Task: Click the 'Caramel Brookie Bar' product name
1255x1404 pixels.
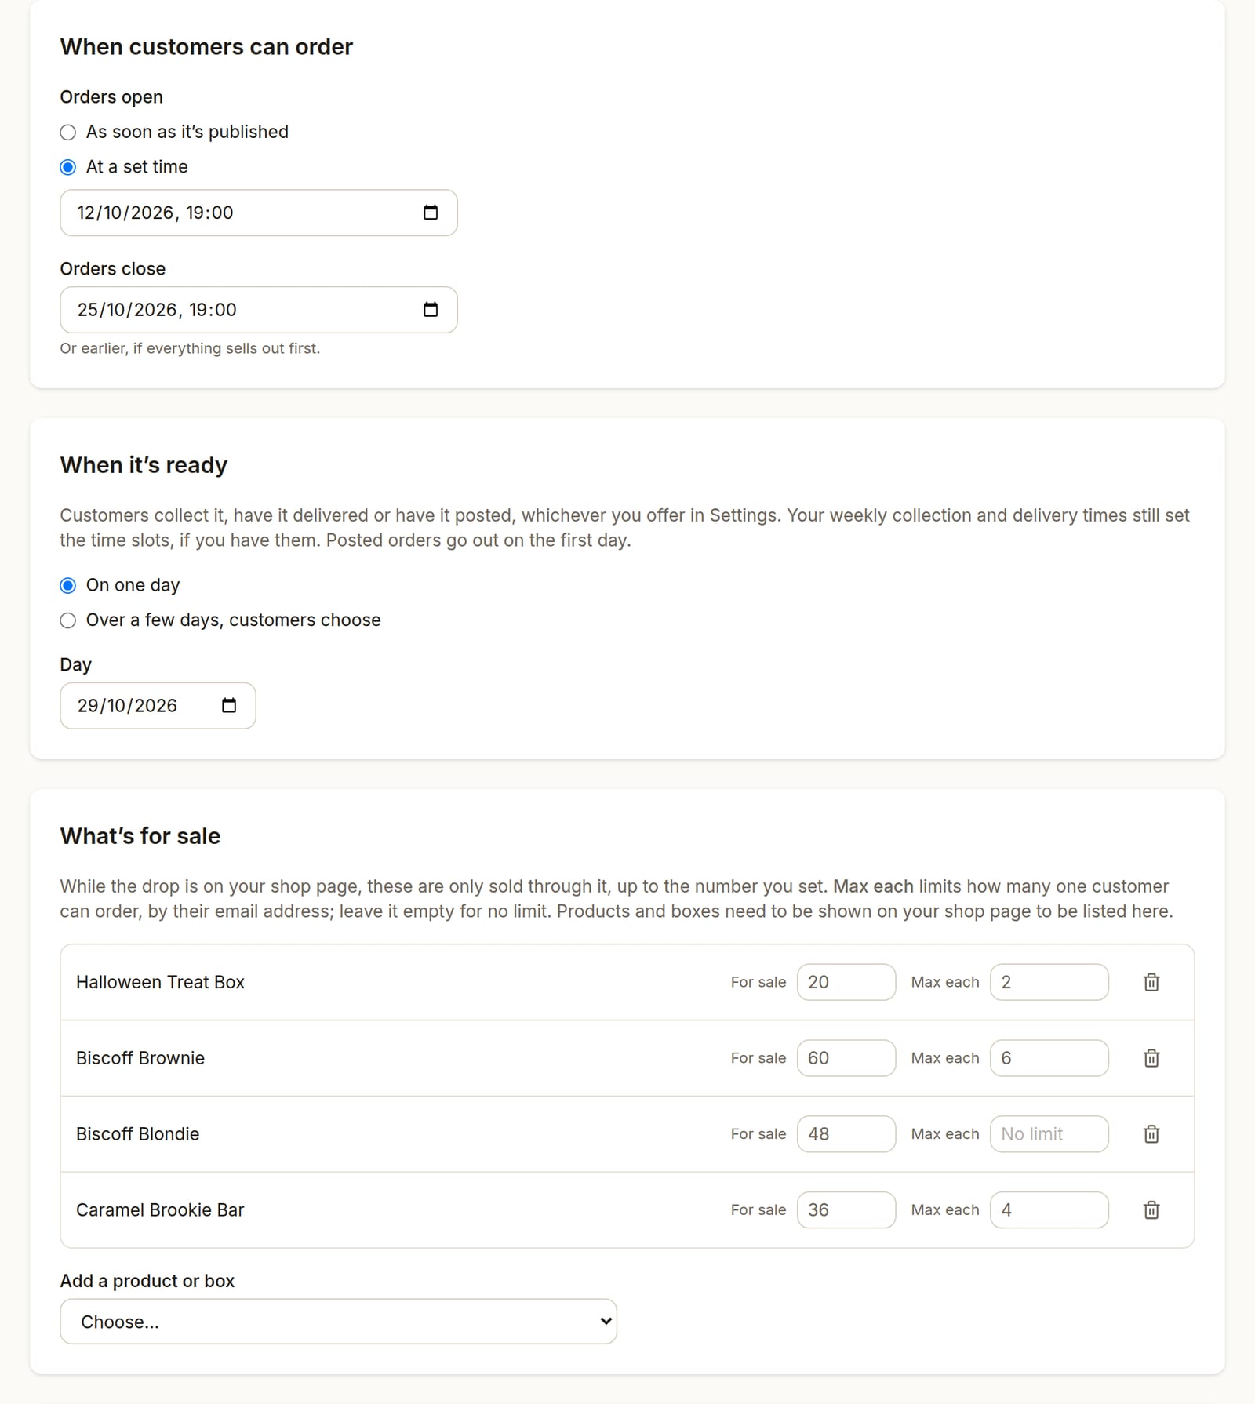Action: tap(160, 1210)
